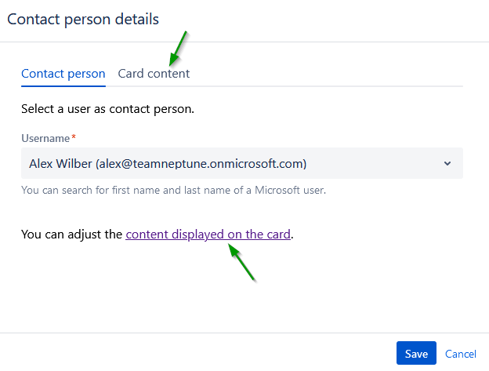Click the blue underline beneath Contact person tab
The width and height of the screenshot is (489, 371).
pyautogui.click(x=63, y=85)
